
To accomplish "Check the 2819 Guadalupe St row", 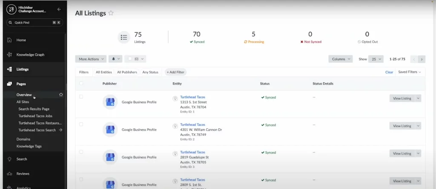I will [81, 152].
